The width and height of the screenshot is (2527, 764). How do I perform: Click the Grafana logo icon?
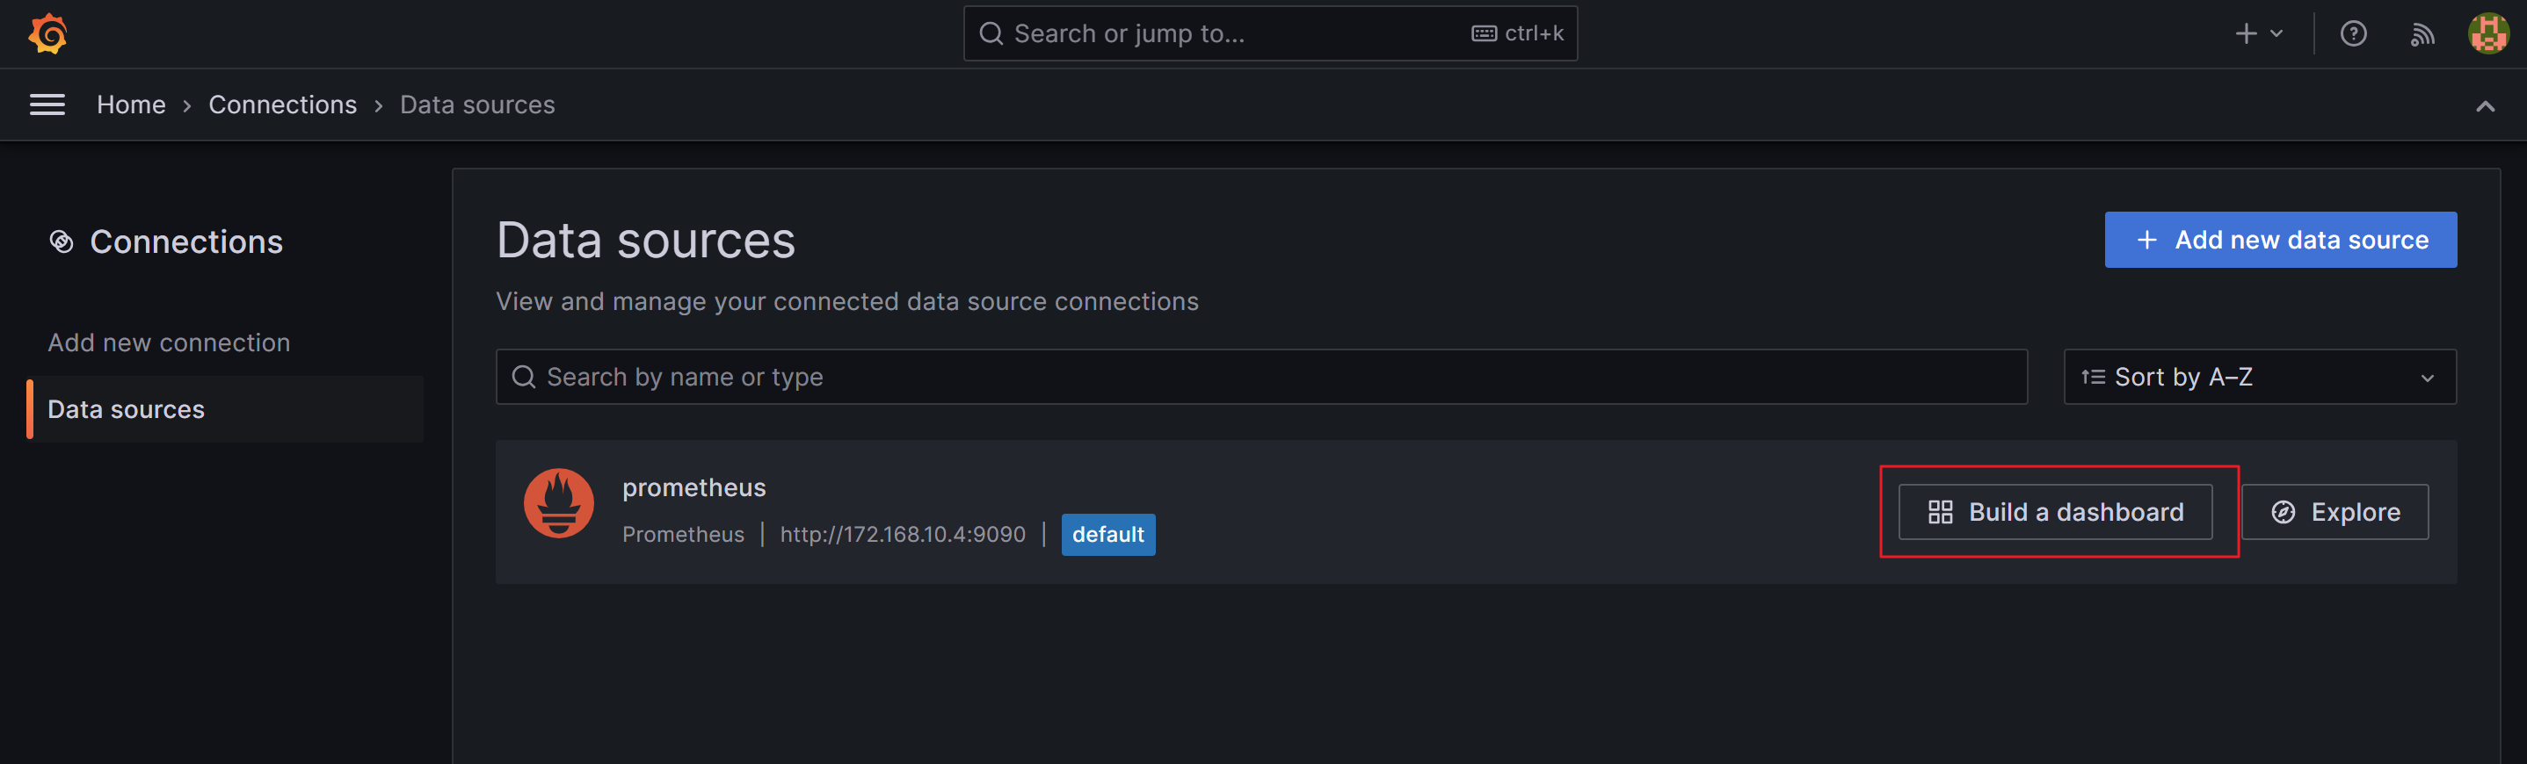(48, 34)
